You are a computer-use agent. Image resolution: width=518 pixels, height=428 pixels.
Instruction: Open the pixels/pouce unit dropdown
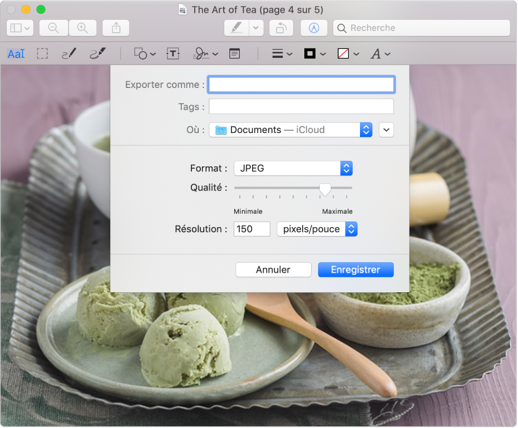(x=317, y=229)
